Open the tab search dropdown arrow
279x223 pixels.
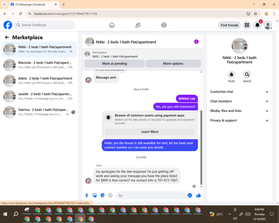4,4
